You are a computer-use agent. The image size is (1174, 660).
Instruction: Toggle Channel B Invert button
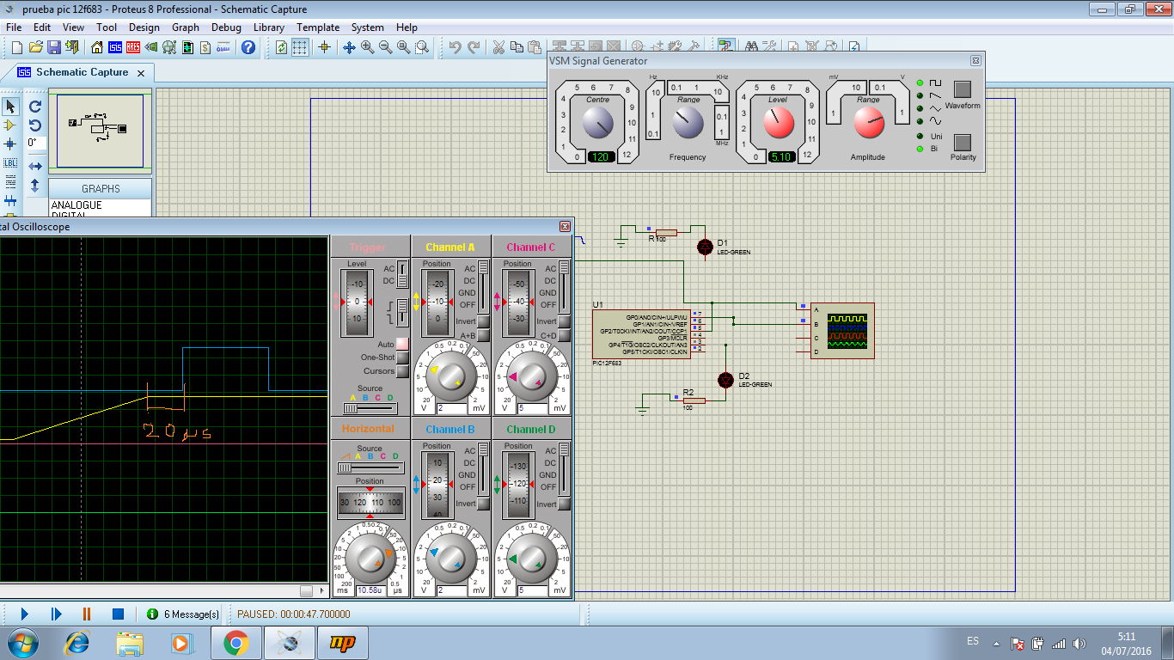[483, 504]
